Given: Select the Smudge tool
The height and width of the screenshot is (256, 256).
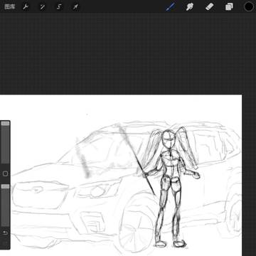Looking at the screenshot, I should click(x=190, y=6).
